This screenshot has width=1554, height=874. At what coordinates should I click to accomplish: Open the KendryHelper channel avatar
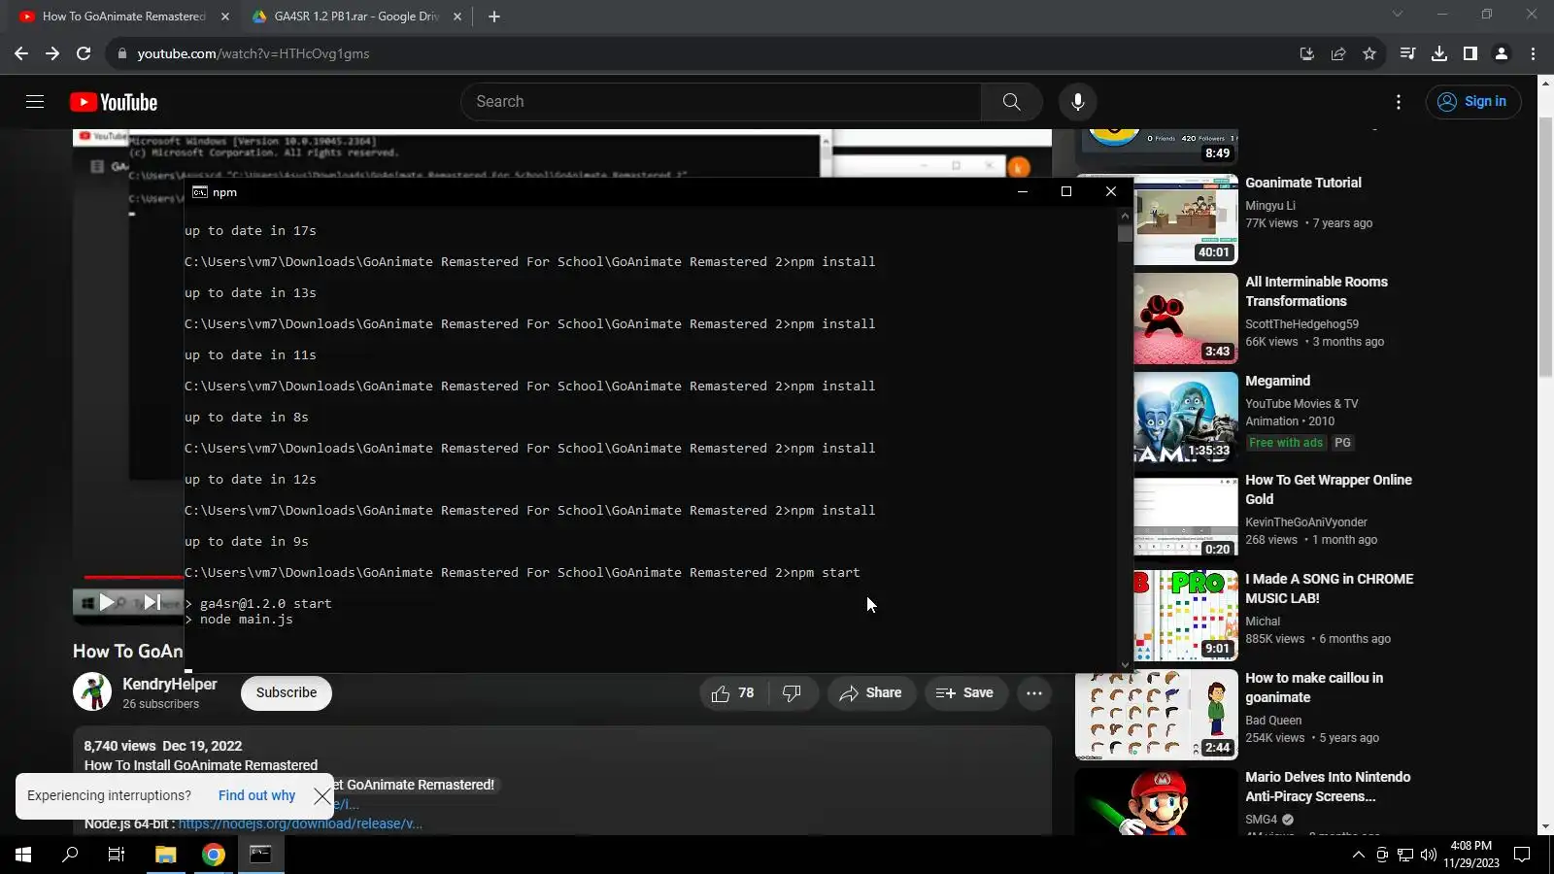(92, 692)
